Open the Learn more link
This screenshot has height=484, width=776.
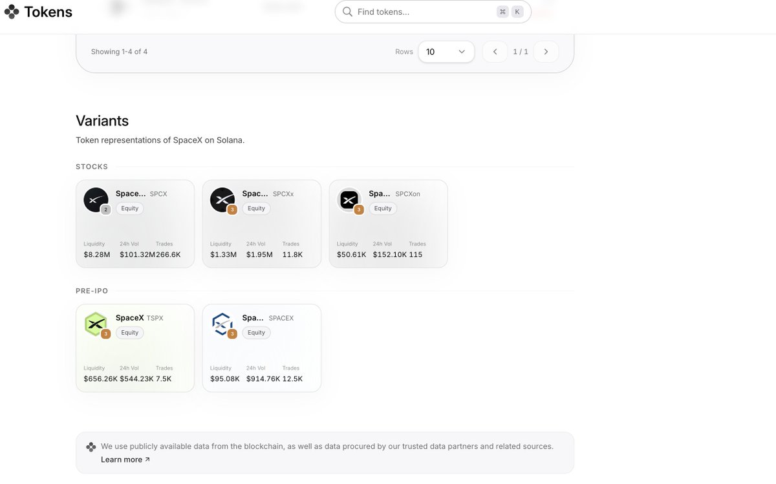click(125, 459)
